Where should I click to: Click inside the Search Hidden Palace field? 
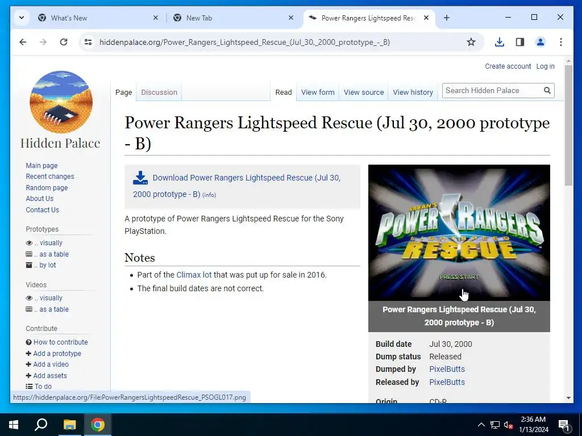pos(492,90)
